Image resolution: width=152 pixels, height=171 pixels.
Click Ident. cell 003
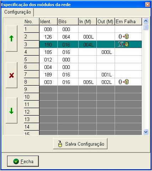pyautogui.click(x=48, y=82)
